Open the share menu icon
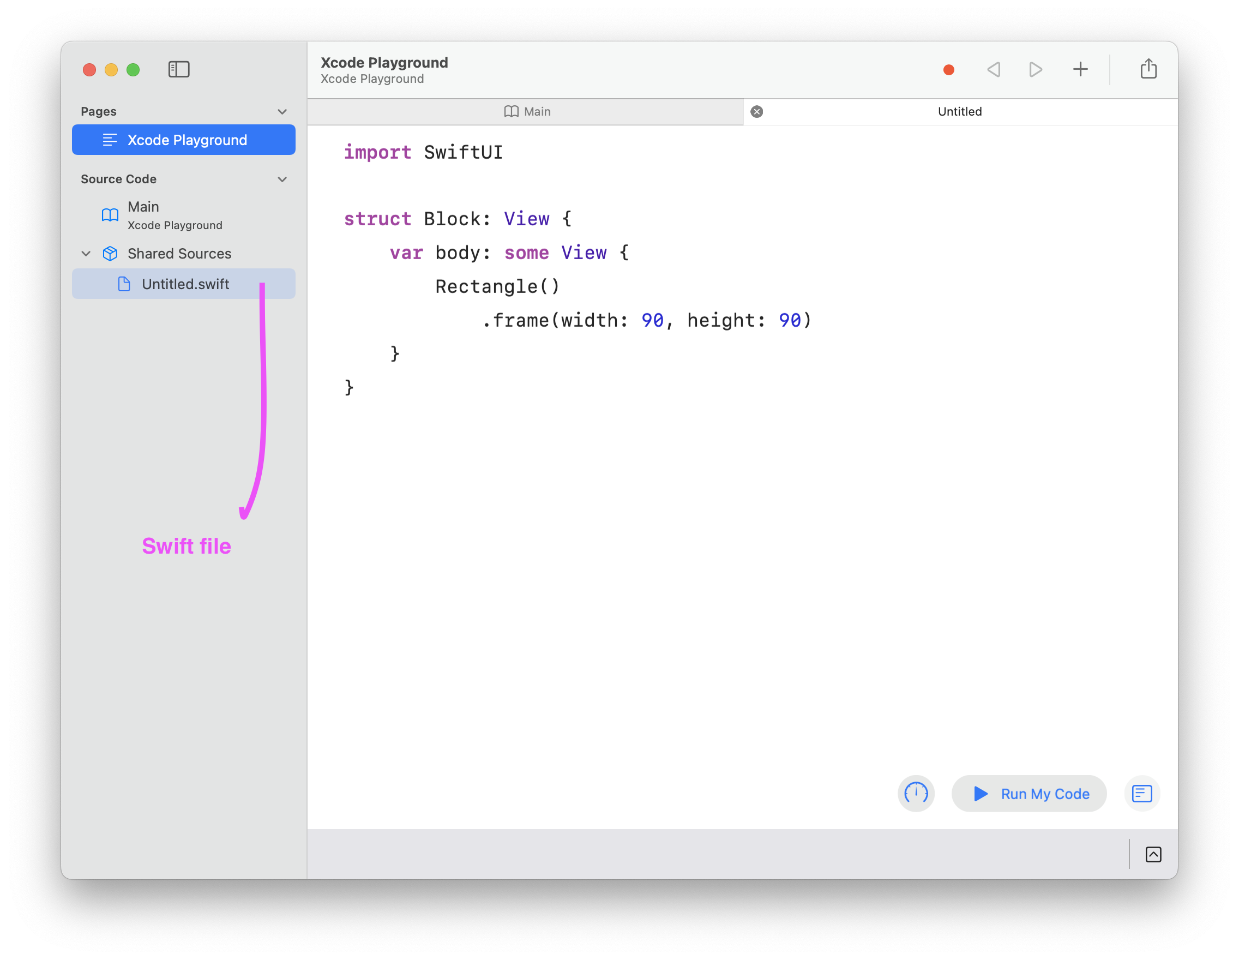Viewport: 1239px width, 960px height. point(1148,68)
